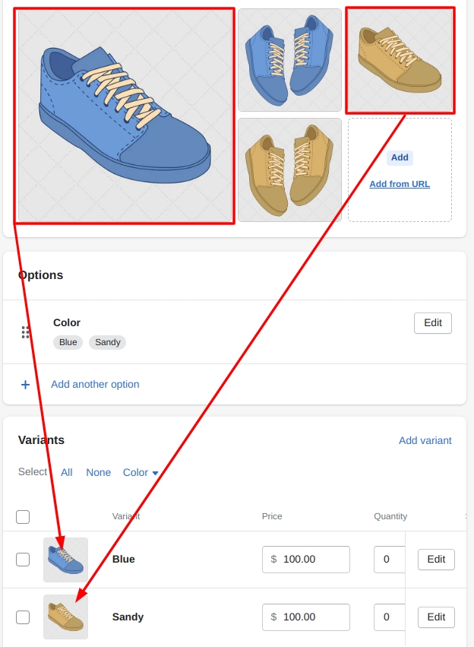Click the plus icon to add option
Viewport: 474px width, 647px height.
25,385
